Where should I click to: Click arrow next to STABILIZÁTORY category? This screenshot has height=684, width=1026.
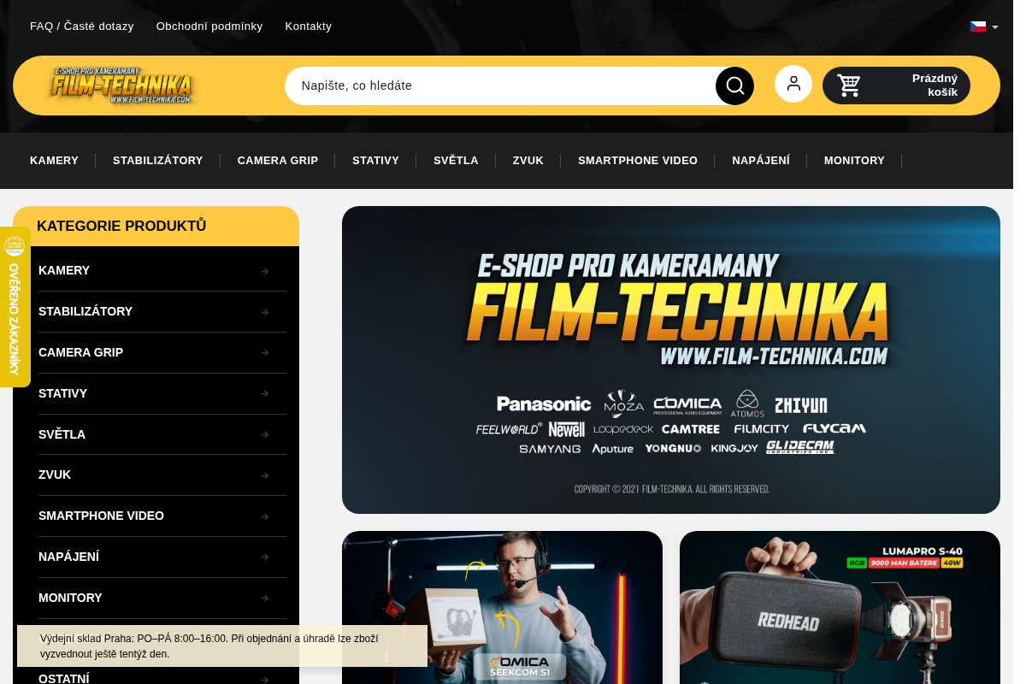coord(265,312)
